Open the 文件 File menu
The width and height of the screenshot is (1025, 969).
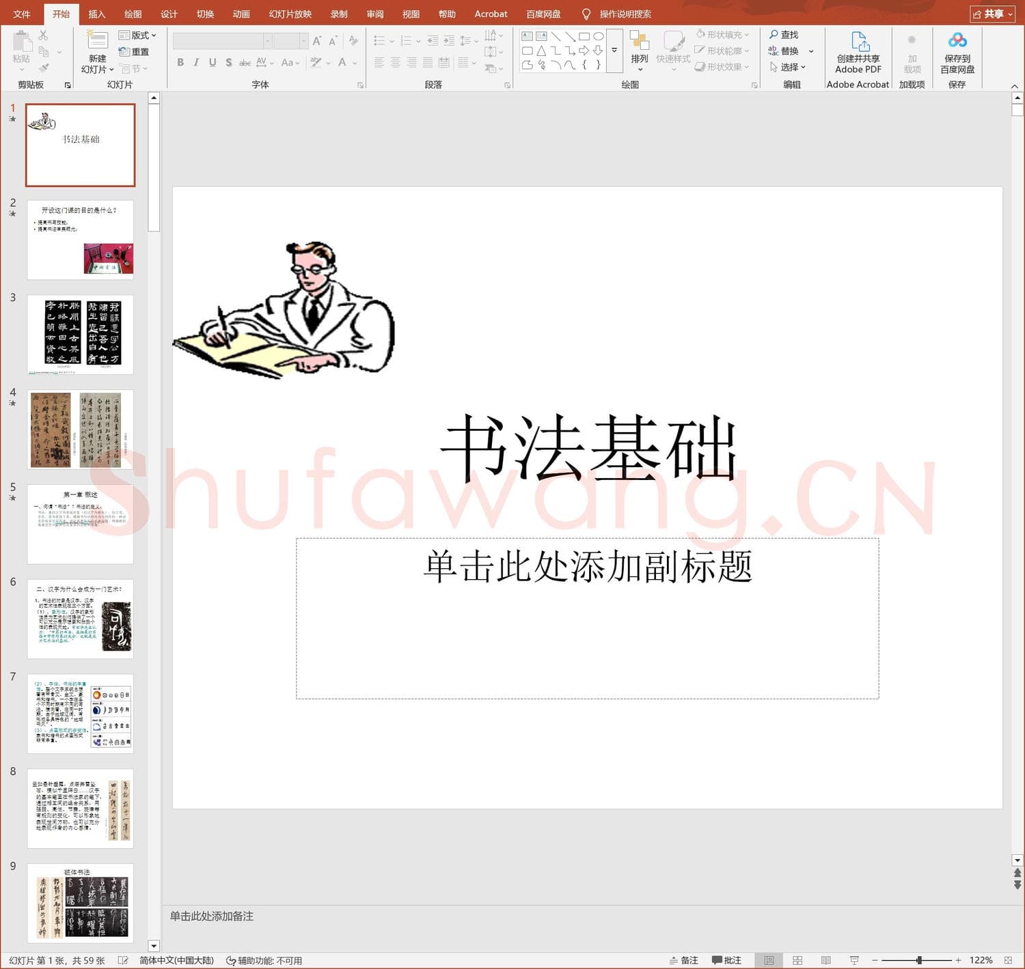22,14
